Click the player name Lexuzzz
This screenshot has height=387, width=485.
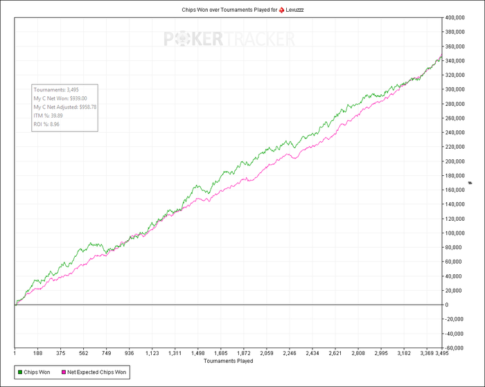(x=294, y=10)
